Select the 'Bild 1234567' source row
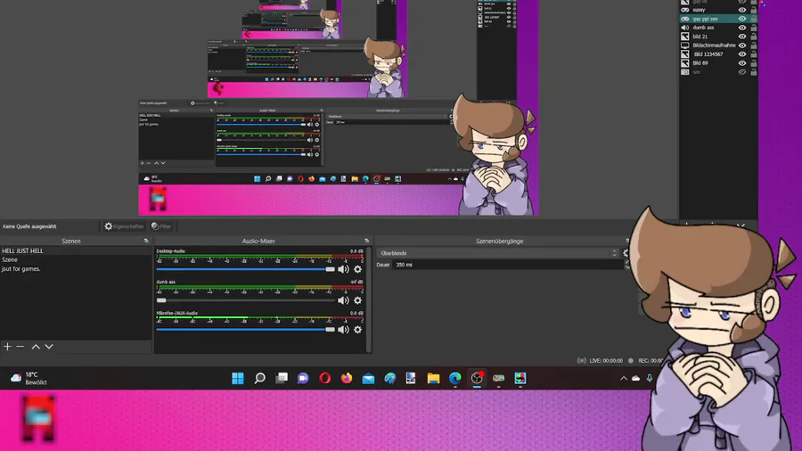 718,53
